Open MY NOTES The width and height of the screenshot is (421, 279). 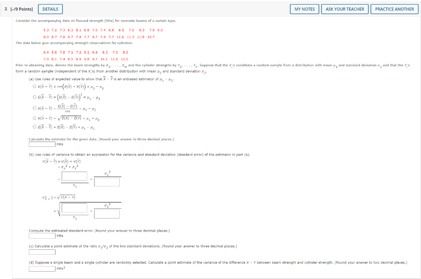(x=304, y=9)
